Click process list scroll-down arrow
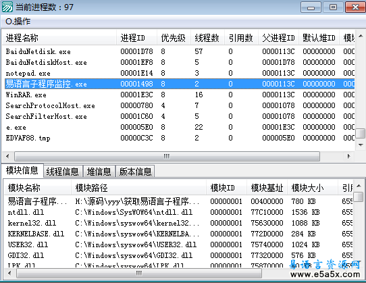This screenshot has height=283, width=366. click(x=361, y=145)
